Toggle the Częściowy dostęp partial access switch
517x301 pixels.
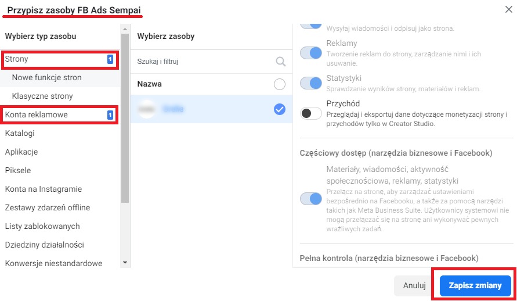(311, 199)
